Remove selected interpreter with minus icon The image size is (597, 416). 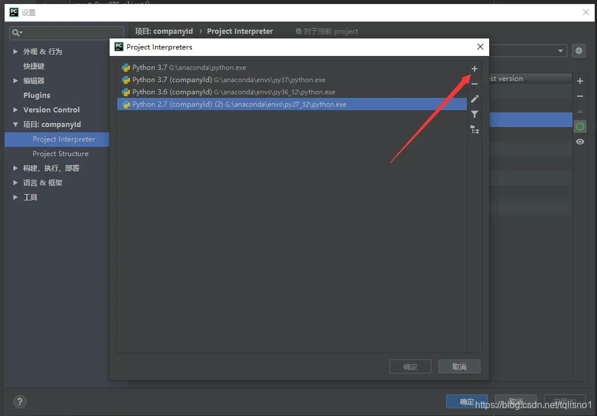475,84
